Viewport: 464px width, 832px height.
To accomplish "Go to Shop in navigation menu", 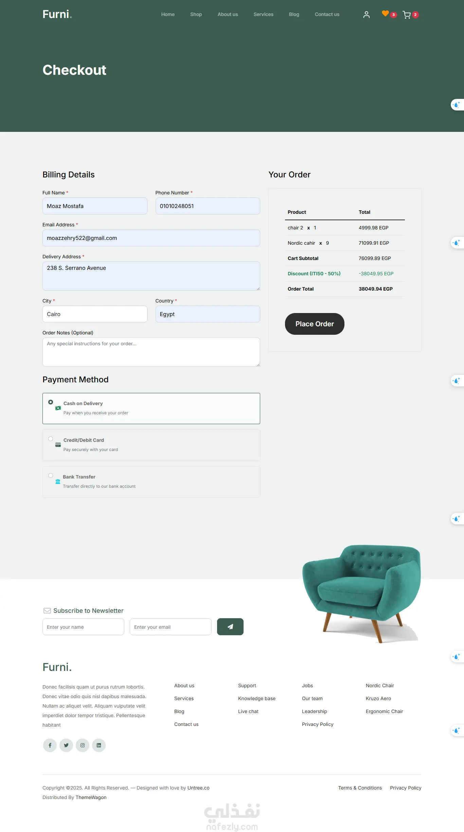I will pyautogui.click(x=196, y=14).
